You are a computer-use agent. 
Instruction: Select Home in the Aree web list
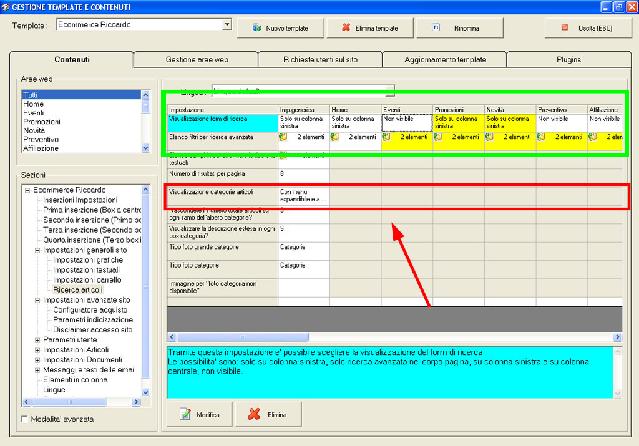[81, 104]
